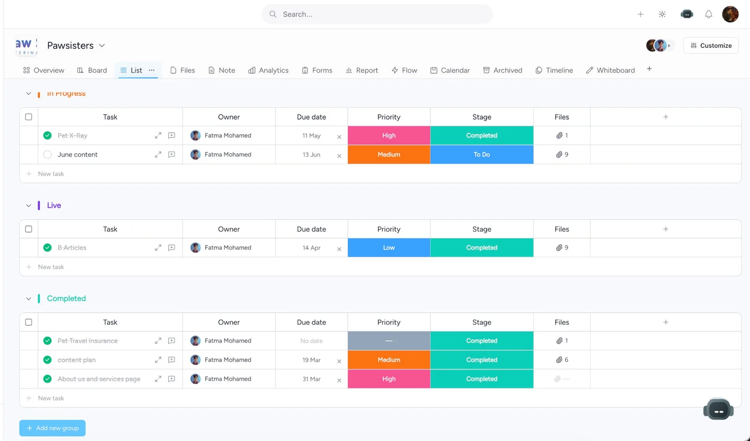Open List tab options ellipsis

[151, 70]
